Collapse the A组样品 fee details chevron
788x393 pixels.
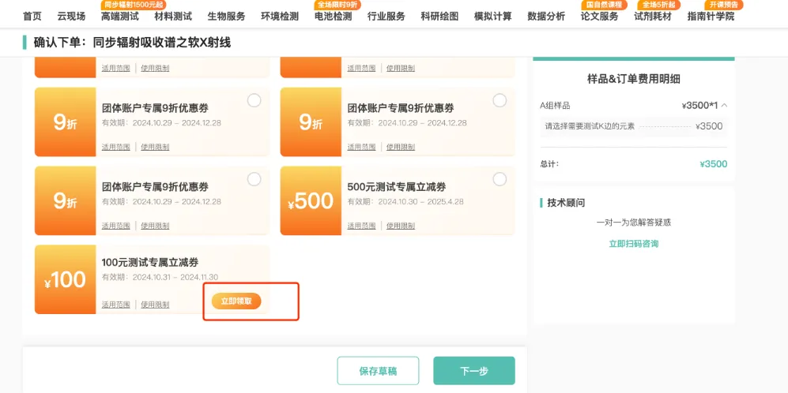725,106
